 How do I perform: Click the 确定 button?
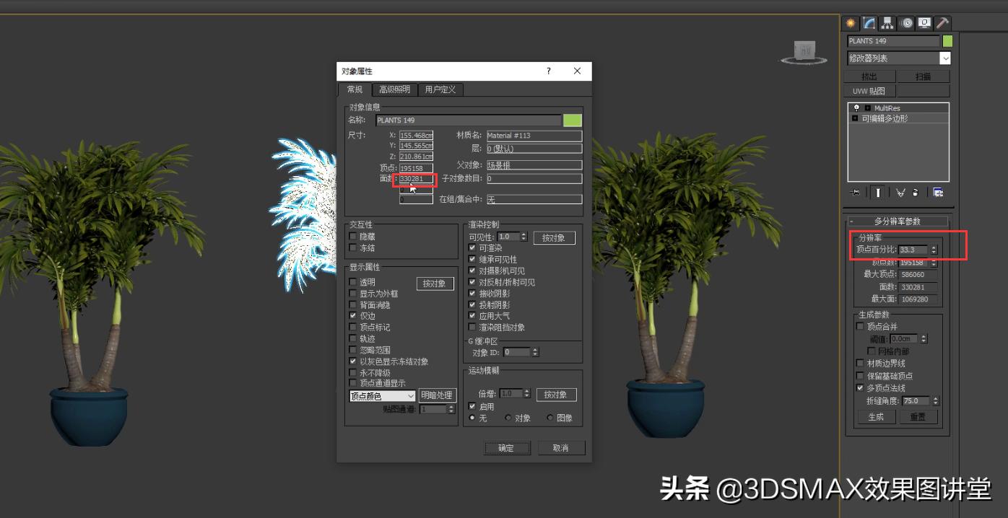[507, 447]
